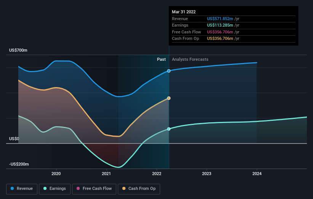Click the US$571.852m revenue value
The width and height of the screenshot is (313, 199).
pyautogui.click(x=220, y=19)
